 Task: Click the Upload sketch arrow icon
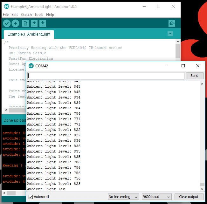[x=15, y=24]
